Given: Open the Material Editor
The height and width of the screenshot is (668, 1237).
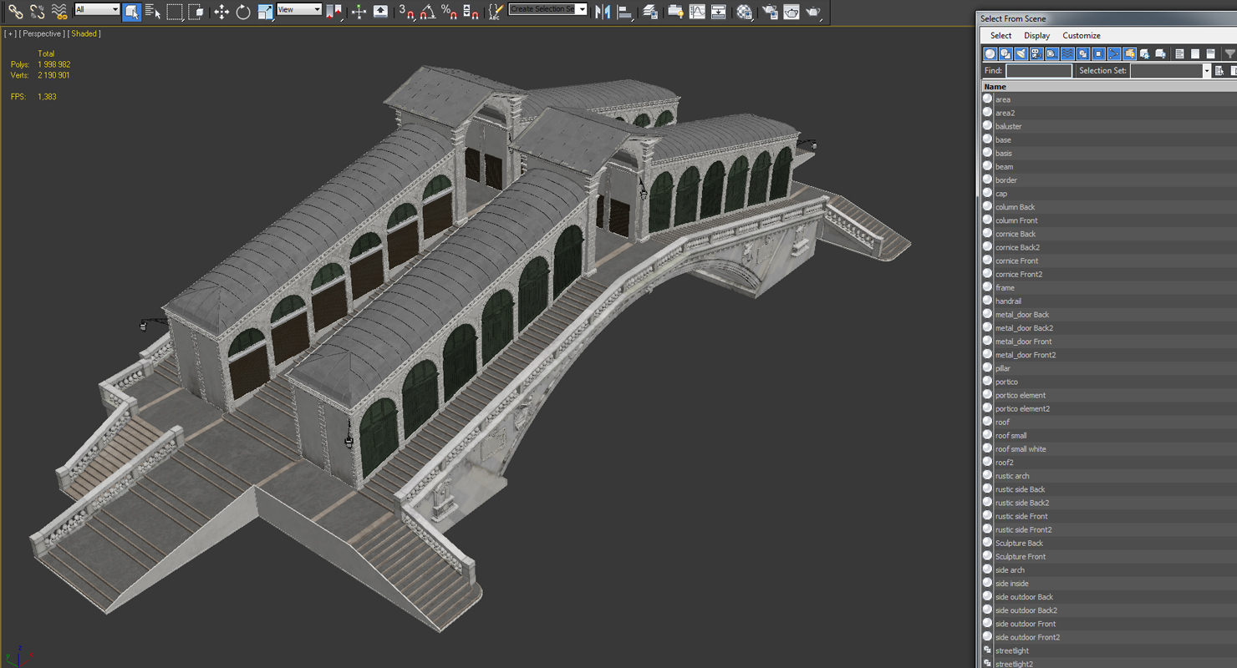Looking at the screenshot, I should (744, 12).
